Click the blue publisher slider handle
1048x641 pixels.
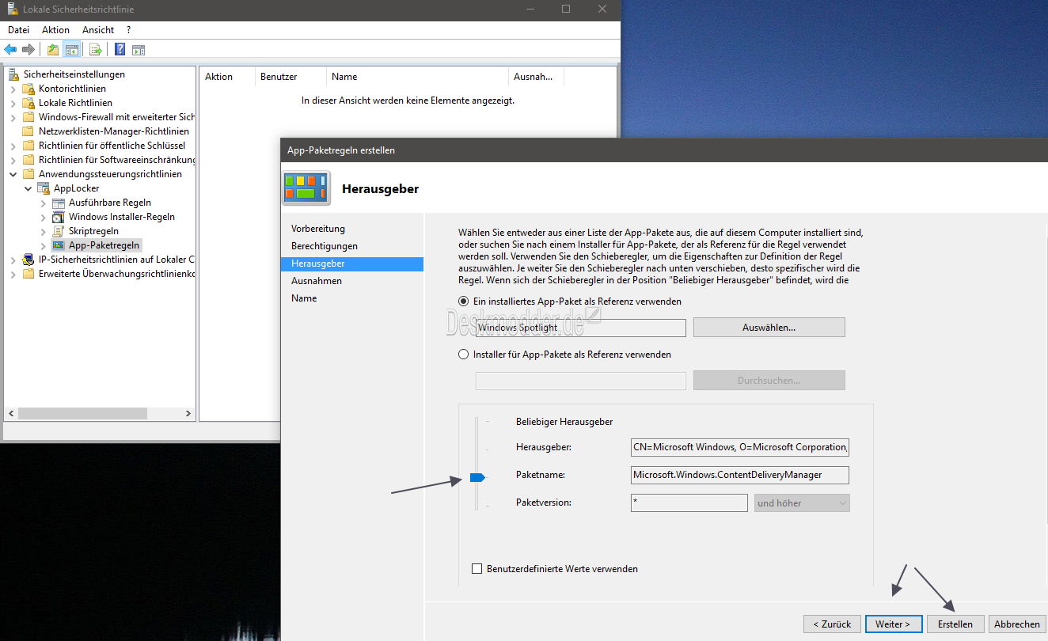(477, 477)
